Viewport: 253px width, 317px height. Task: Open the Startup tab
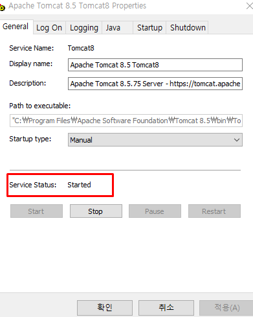click(x=149, y=28)
